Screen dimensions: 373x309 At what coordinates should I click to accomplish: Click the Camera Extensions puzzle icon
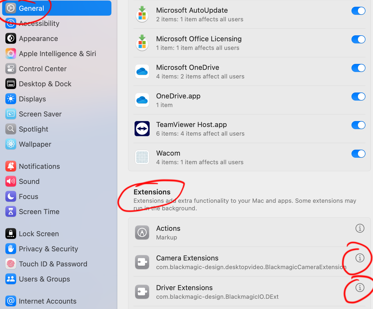(142, 262)
